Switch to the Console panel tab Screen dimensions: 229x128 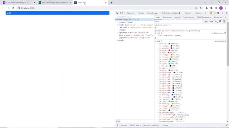click(141, 13)
